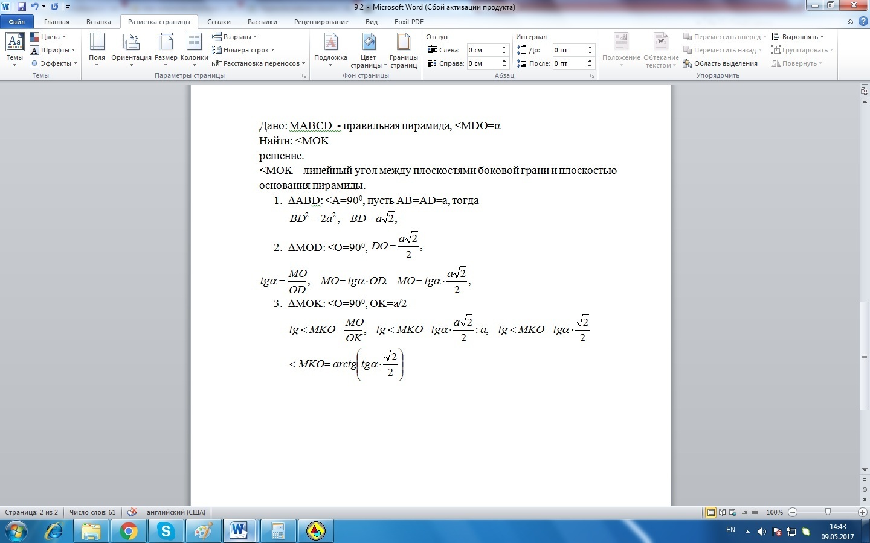Open the Эффекты theme effects dropdown
This screenshot has height=543, width=870.
tap(54, 63)
